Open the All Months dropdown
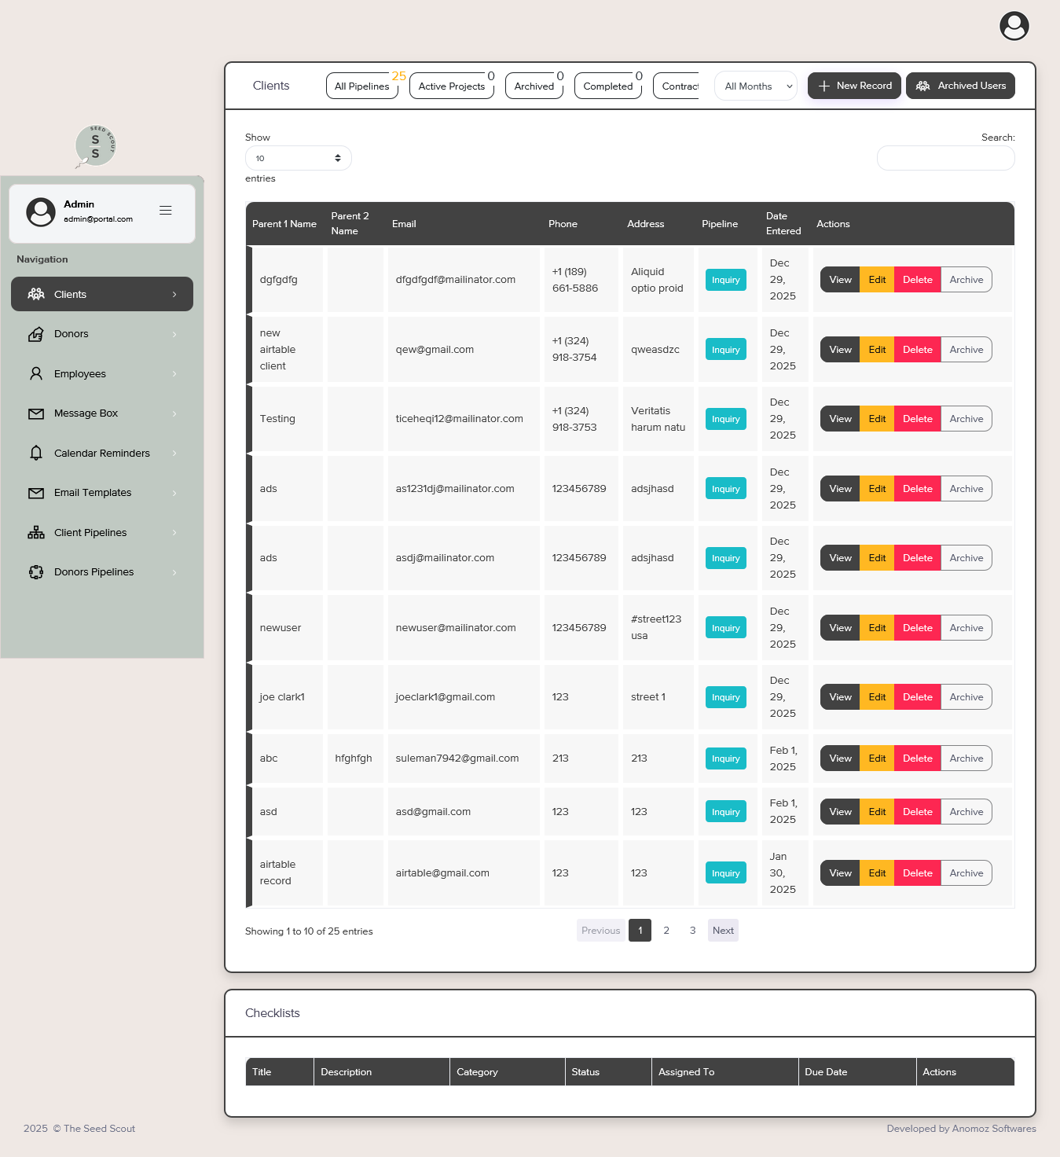The height and width of the screenshot is (1157, 1060). [x=756, y=86]
